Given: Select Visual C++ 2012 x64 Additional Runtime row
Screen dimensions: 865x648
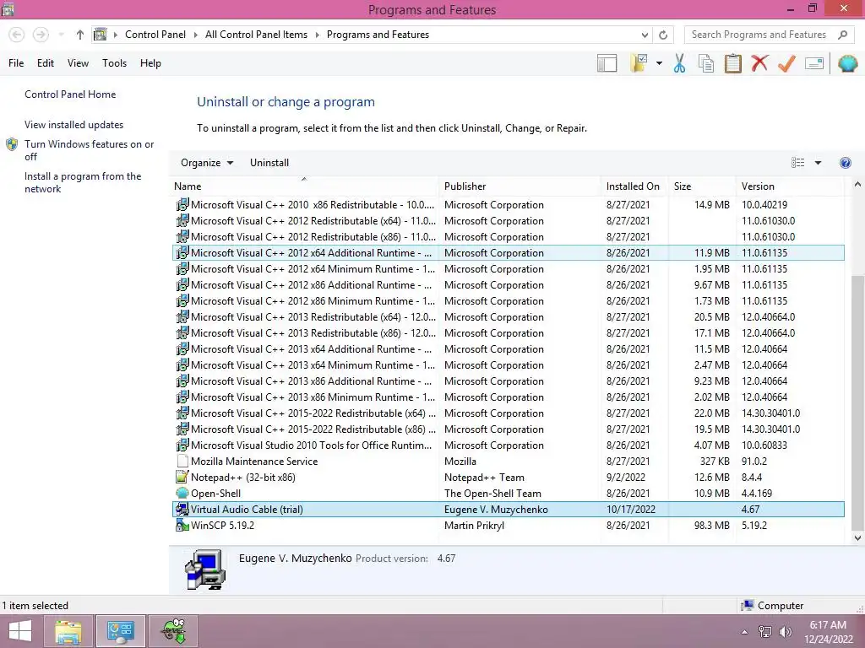Looking at the screenshot, I should click(x=508, y=253).
